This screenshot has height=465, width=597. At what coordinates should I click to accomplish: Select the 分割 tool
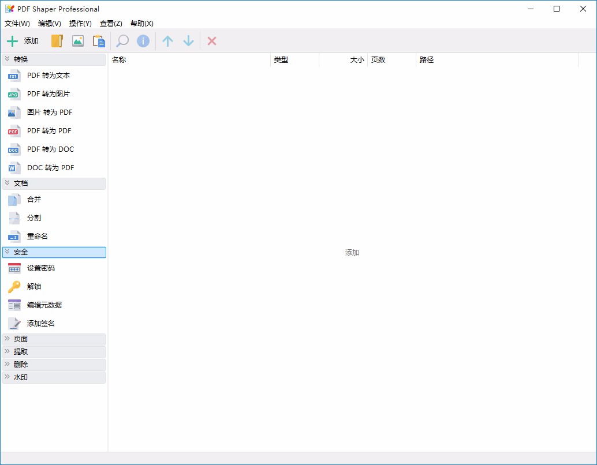point(33,217)
